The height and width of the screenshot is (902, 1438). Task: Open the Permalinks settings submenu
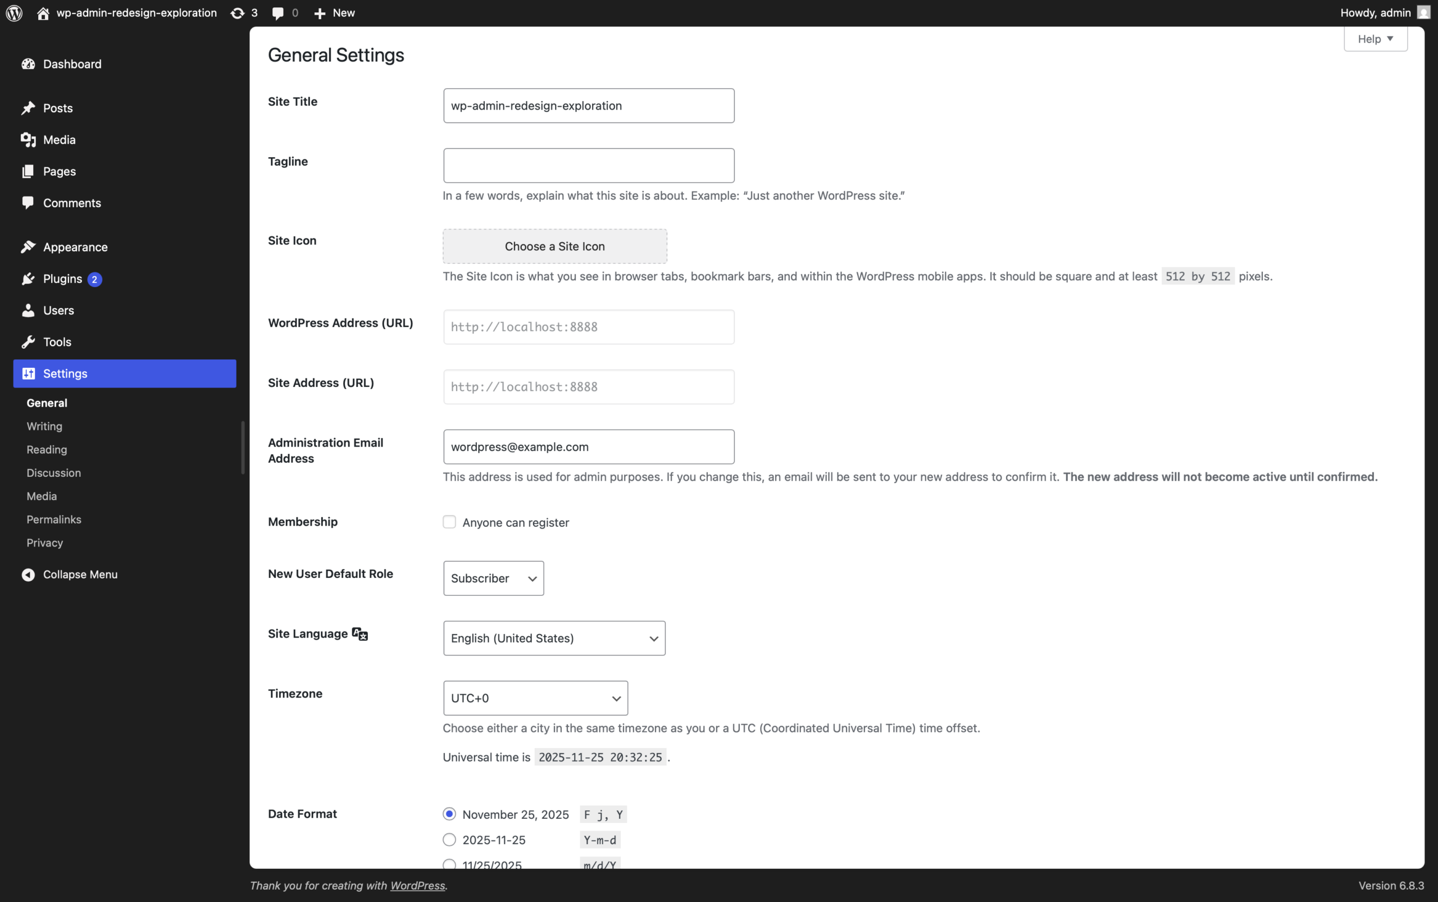(54, 520)
